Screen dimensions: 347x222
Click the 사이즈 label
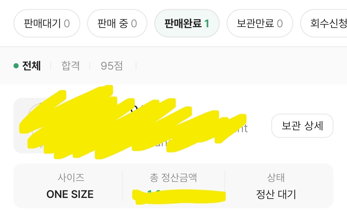coord(71,177)
